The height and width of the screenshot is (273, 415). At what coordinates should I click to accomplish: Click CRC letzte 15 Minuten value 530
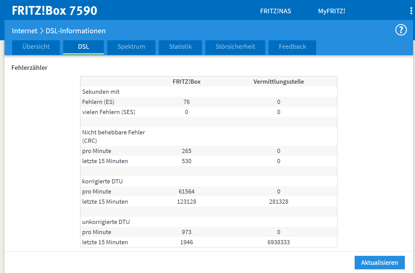(x=186, y=161)
